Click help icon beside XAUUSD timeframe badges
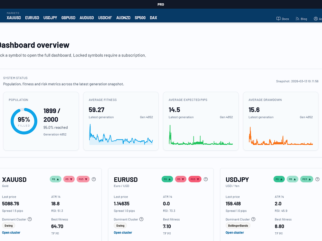 (94, 179)
